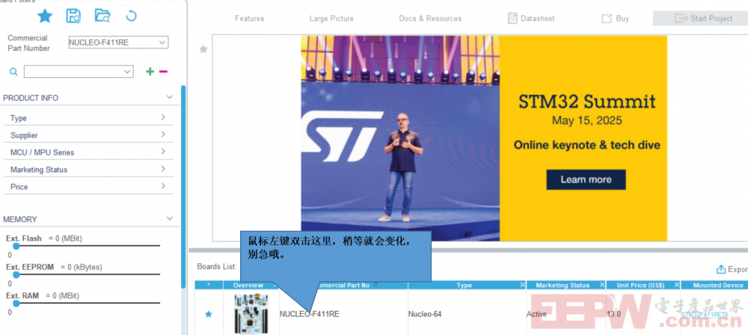The image size is (748, 335).
Task: Click the reset filters circular arrow icon
Action: pyautogui.click(x=131, y=16)
